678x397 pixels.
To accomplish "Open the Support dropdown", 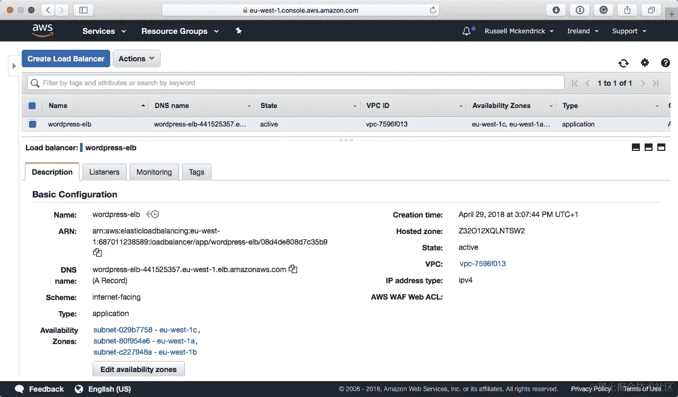I will [629, 31].
